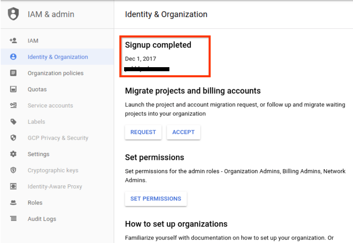The height and width of the screenshot is (243, 353).
Task: Click the Settings gear icon
Action: [13, 154]
